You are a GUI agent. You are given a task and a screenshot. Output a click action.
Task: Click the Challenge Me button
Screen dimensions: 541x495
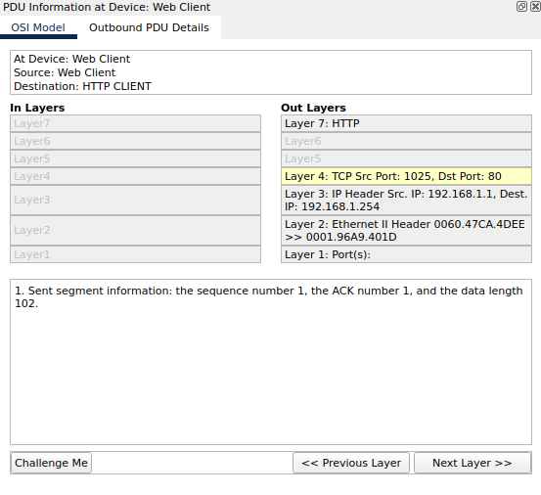point(52,463)
